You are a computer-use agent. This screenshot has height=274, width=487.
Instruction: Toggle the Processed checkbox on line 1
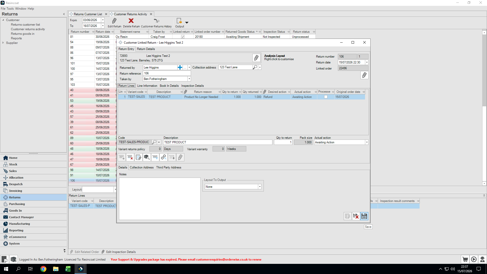click(x=326, y=97)
